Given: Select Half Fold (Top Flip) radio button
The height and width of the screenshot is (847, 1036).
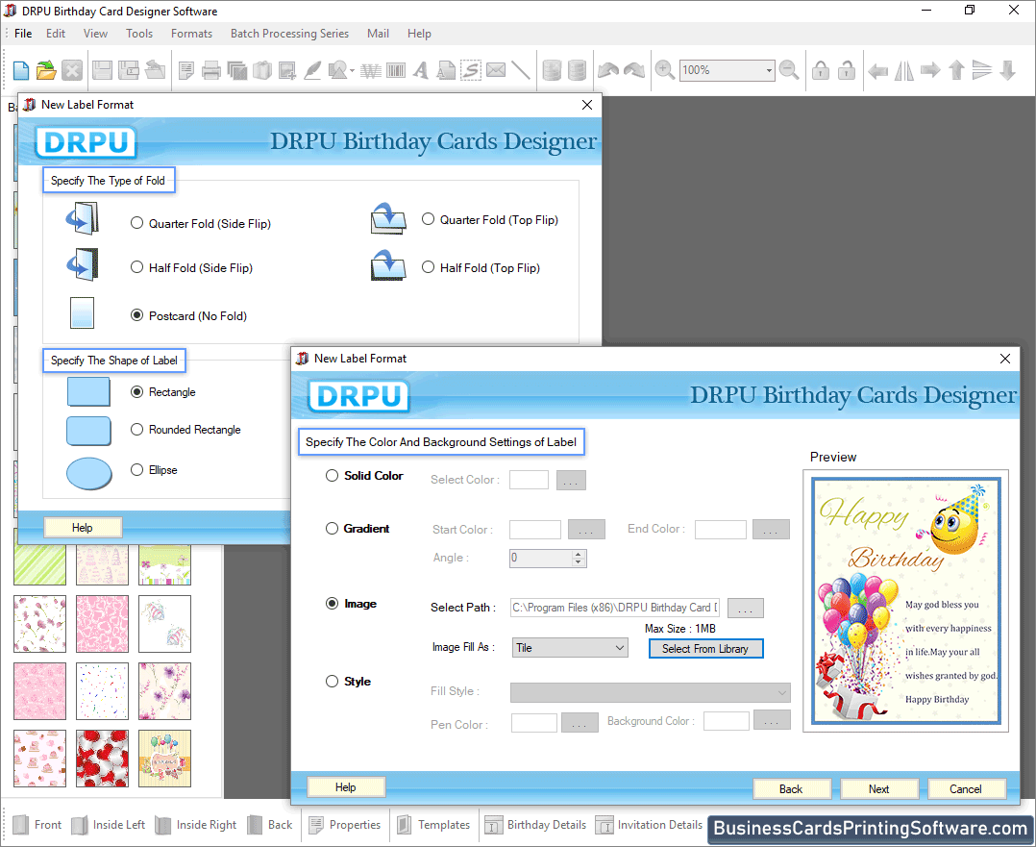Looking at the screenshot, I should click(429, 267).
